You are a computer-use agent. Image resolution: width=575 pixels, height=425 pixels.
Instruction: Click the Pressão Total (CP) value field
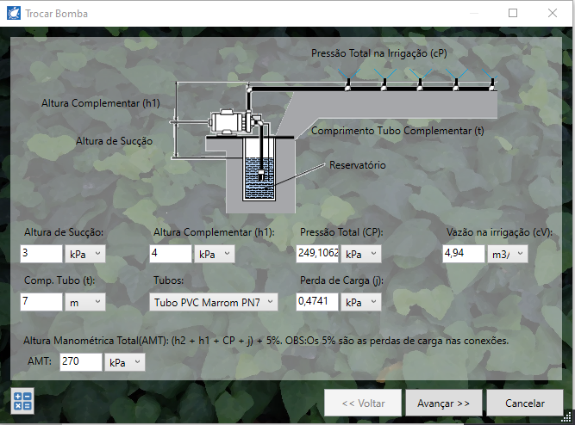(x=317, y=254)
